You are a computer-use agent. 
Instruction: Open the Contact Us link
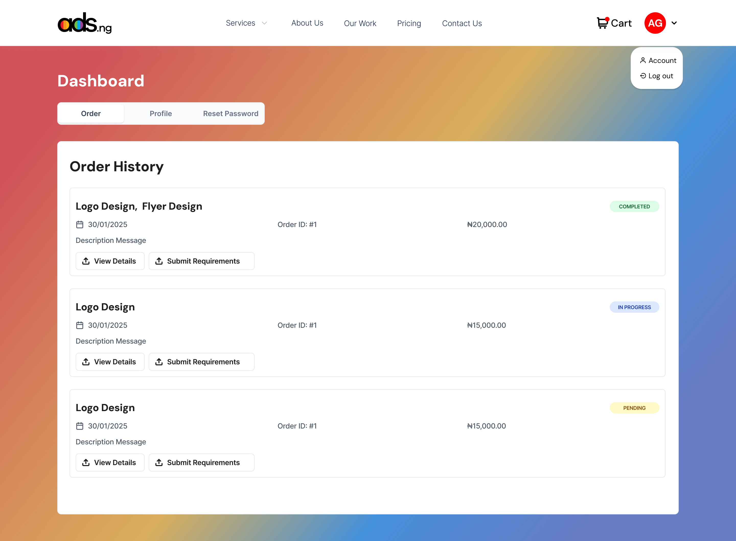point(462,23)
